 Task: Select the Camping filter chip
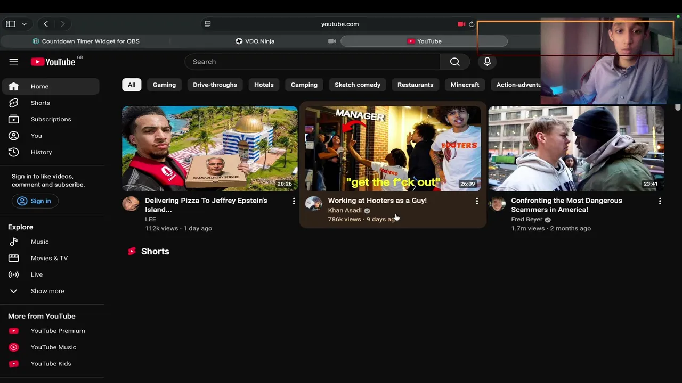click(x=304, y=85)
